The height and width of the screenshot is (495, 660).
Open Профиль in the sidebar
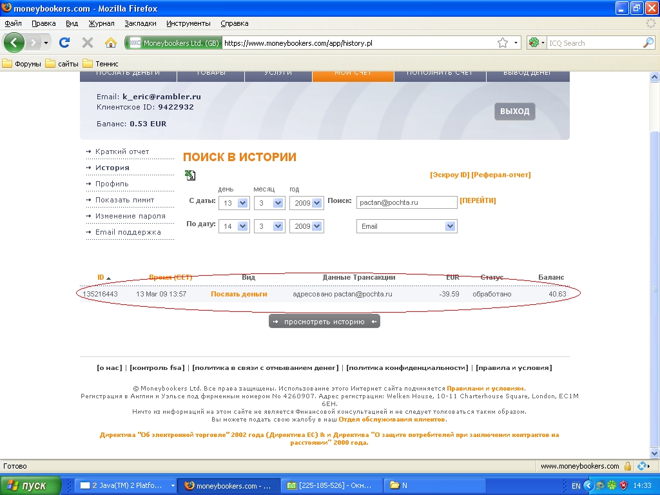pos(112,184)
